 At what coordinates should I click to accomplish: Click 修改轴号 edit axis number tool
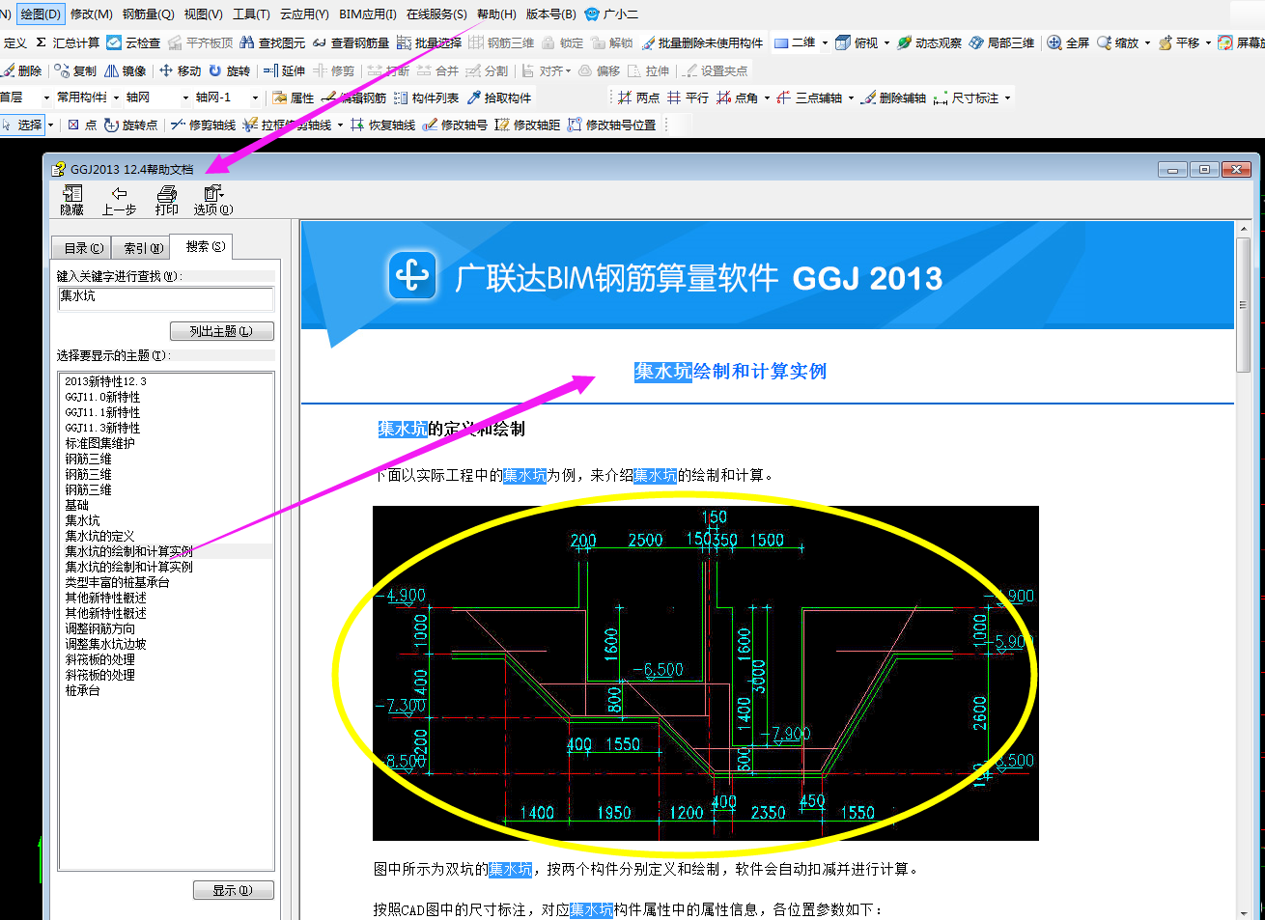click(x=455, y=125)
